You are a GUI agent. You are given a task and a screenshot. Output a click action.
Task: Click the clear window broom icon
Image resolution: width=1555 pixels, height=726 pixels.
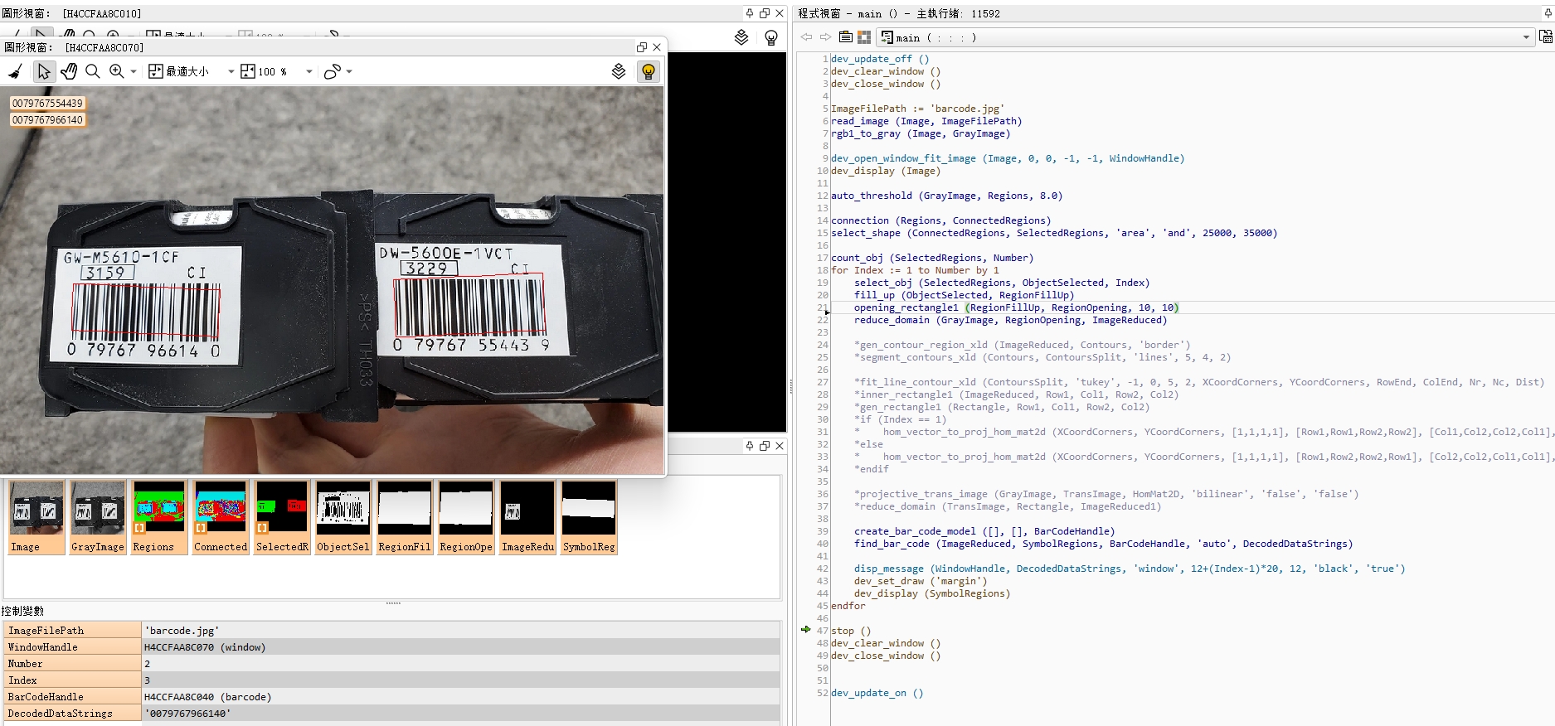click(15, 72)
